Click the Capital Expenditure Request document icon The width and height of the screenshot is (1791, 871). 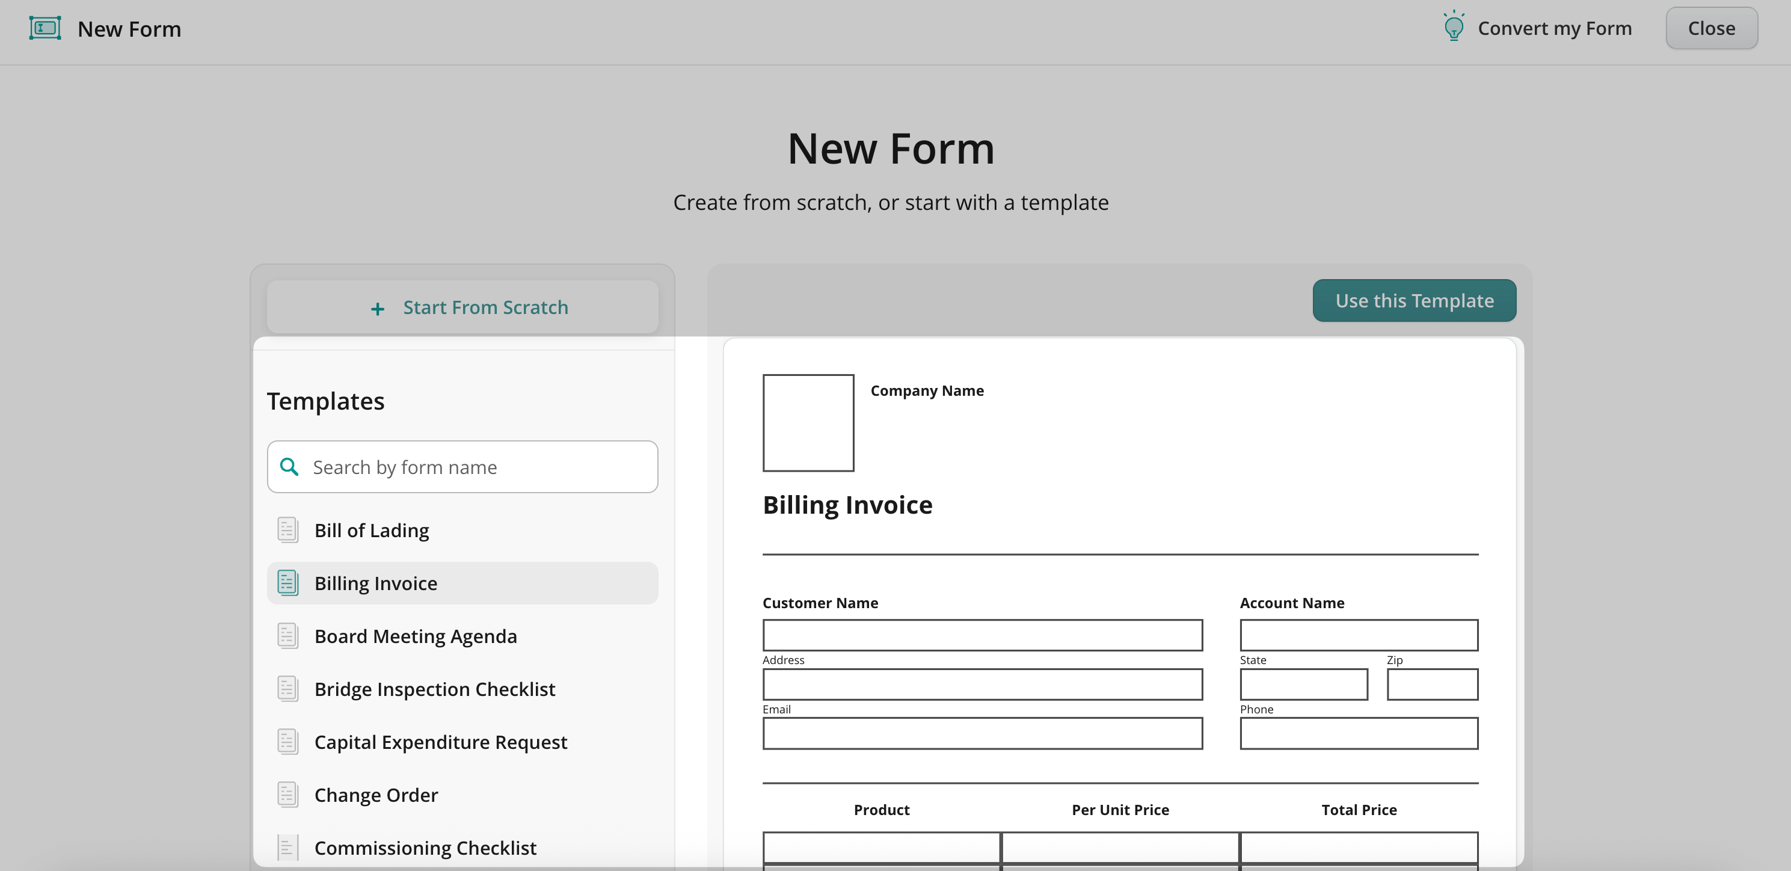pyautogui.click(x=287, y=741)
